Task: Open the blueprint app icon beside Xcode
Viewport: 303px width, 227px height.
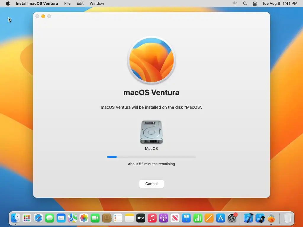Action: 260,218
